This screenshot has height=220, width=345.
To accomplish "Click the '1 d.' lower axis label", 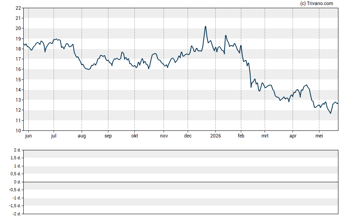I will [x=17, y=166].
